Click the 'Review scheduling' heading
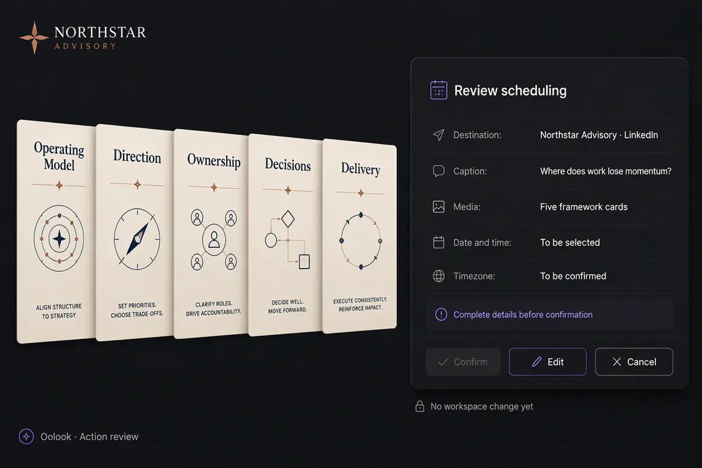 [510, 90]
